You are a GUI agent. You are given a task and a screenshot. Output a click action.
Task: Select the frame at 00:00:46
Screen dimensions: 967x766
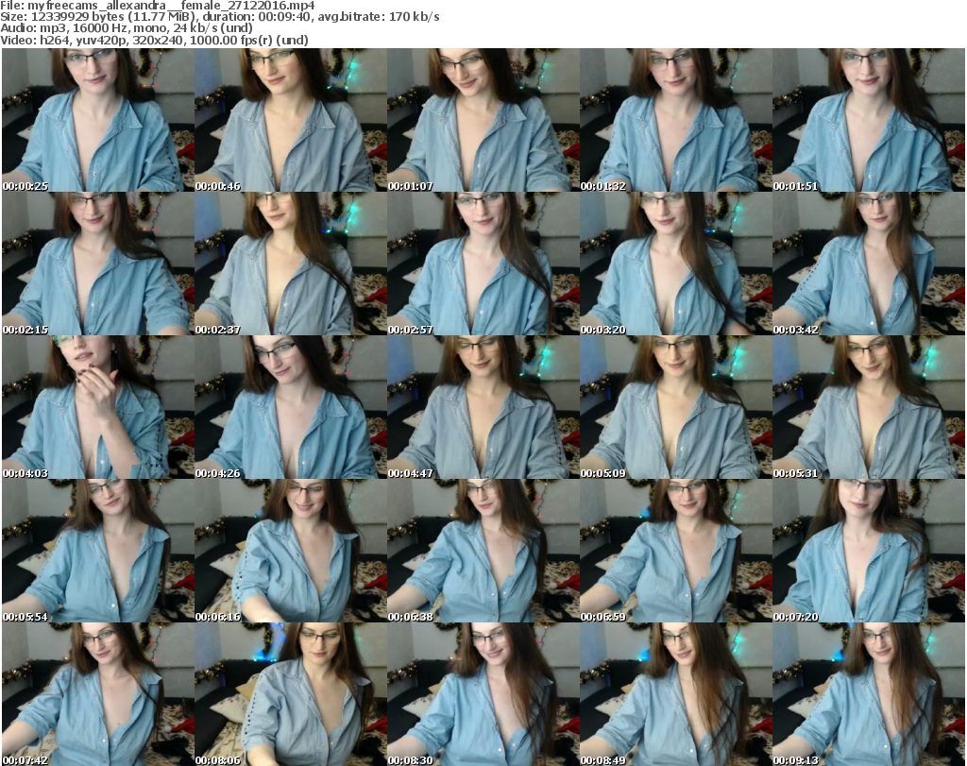click(289, 120)
